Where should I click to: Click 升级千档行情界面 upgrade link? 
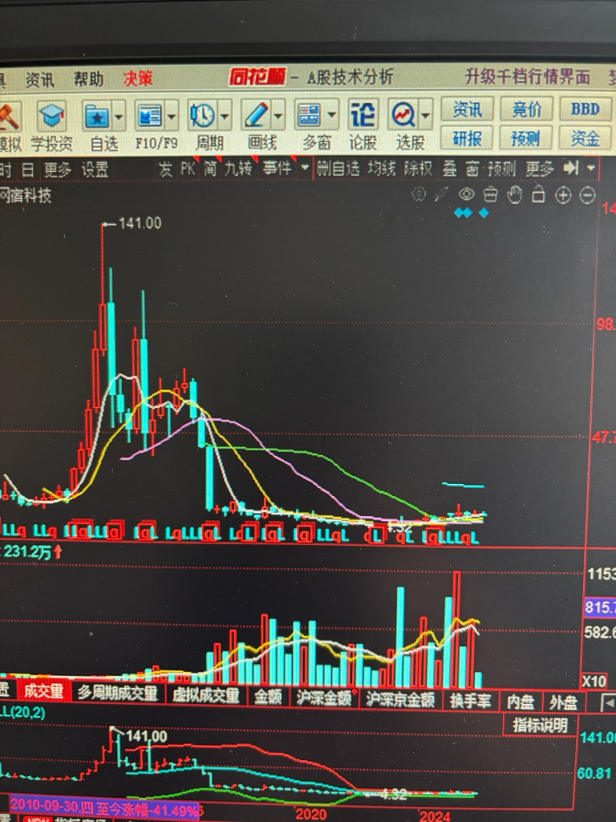(x=527, y=76)
